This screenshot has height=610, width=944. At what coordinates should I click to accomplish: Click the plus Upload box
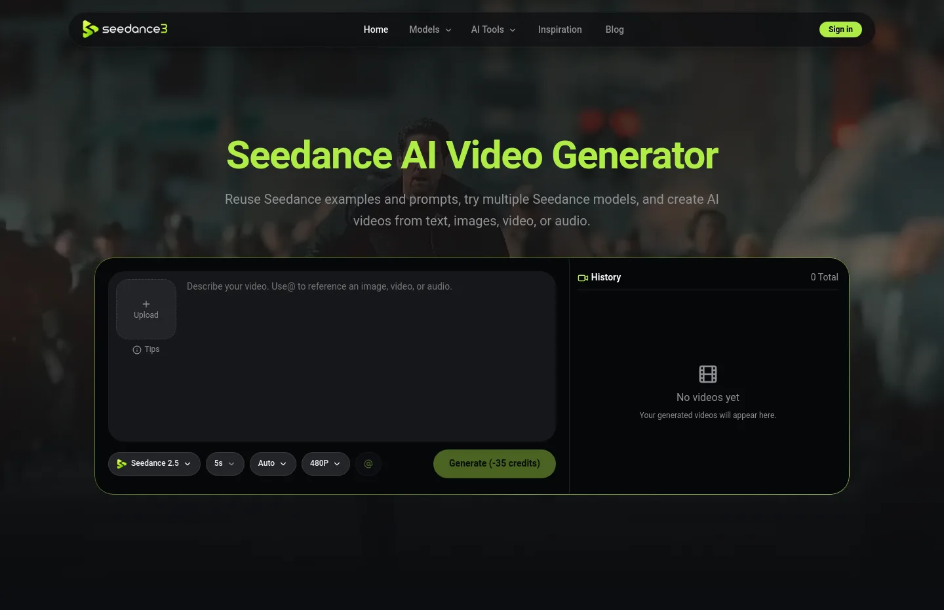[146, 309]
